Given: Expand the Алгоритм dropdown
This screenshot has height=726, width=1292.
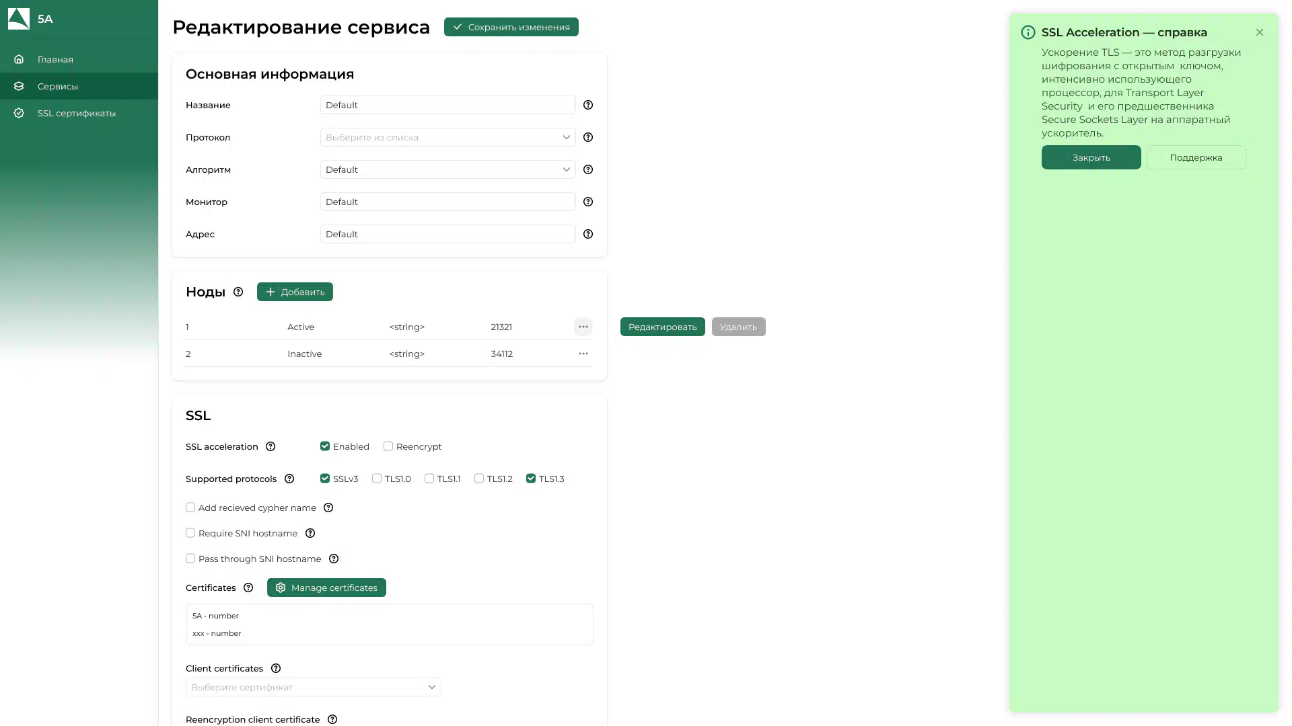Looking at the screenshot, I should point(447,169).
